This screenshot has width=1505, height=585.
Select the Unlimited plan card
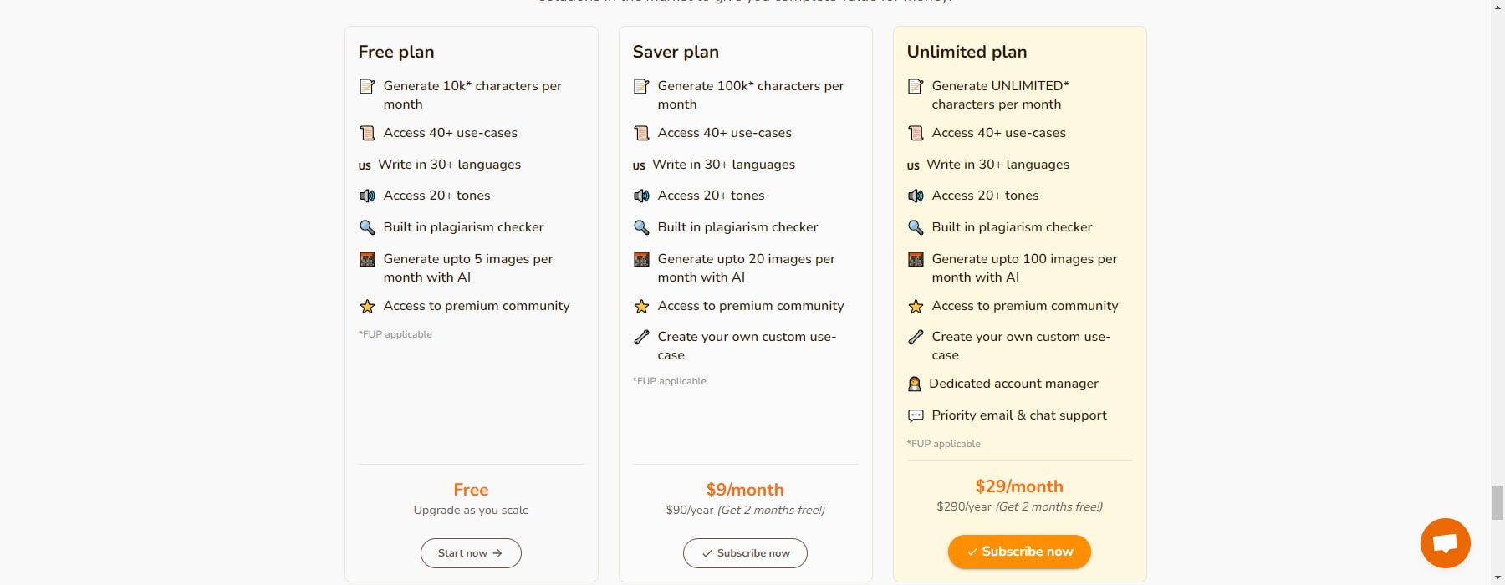pyautogui.click(x=1018, y=301)
